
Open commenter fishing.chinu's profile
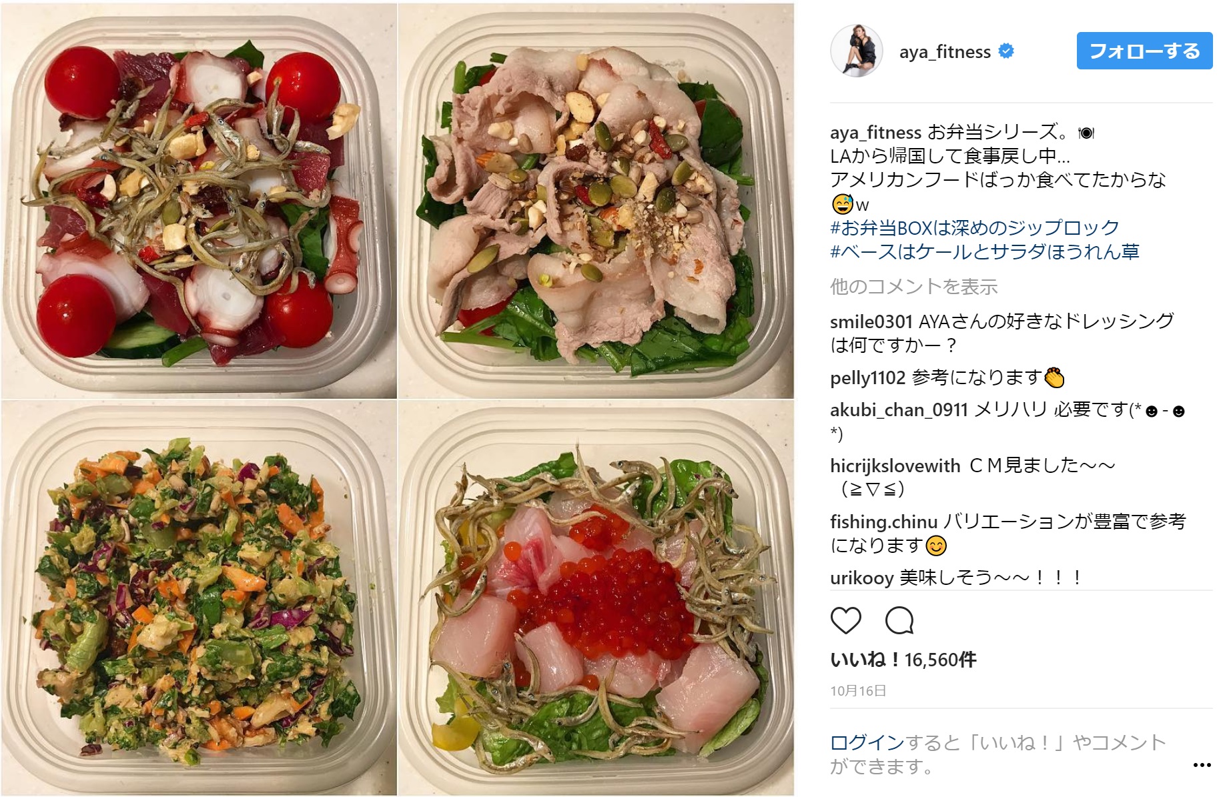pos(883,522)
